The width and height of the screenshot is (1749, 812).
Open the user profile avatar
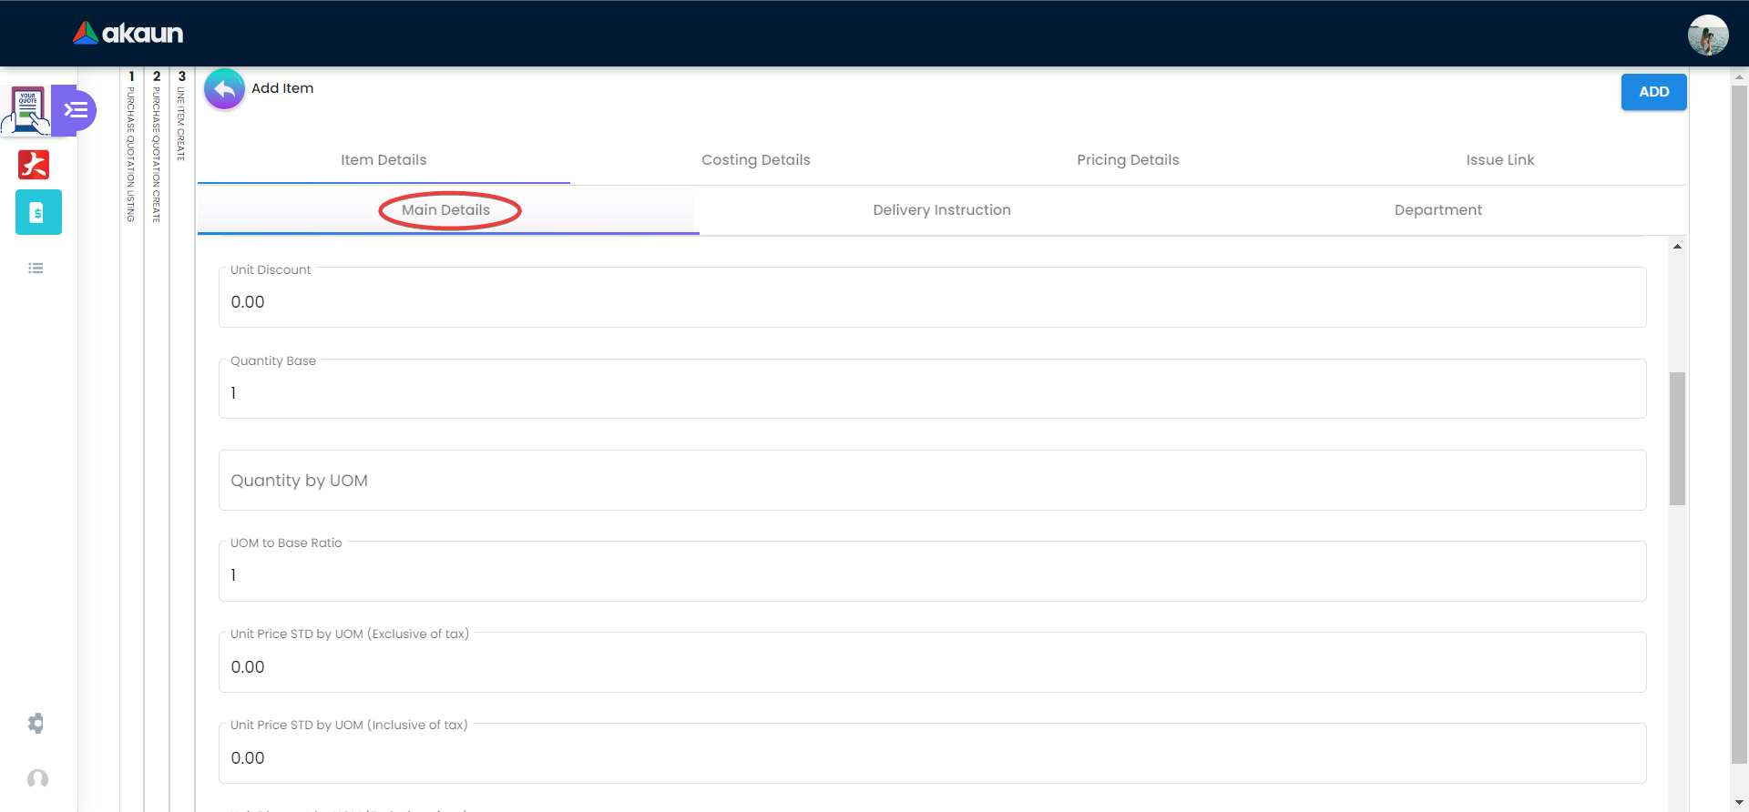coord(1708,35)
